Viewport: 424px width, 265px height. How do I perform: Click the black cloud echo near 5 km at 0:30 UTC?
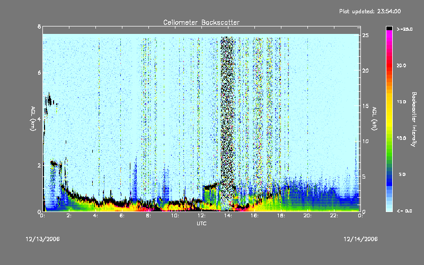(49, 101)
